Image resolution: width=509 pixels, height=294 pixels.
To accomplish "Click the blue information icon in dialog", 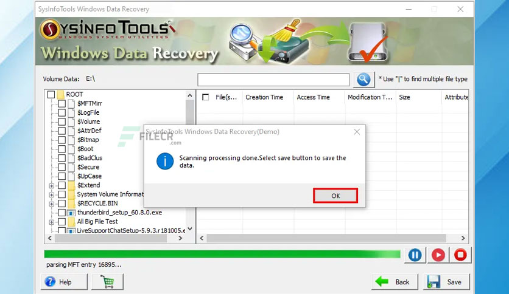I will point(165,161).
